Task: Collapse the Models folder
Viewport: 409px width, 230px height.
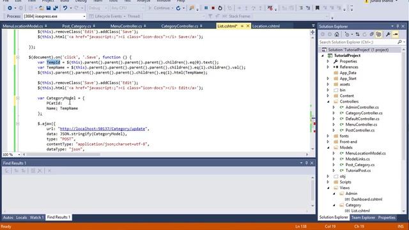Action: [328, 148]
